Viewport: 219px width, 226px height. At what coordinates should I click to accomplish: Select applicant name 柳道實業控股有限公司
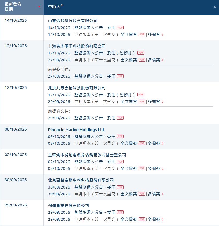tap(68, 205)
